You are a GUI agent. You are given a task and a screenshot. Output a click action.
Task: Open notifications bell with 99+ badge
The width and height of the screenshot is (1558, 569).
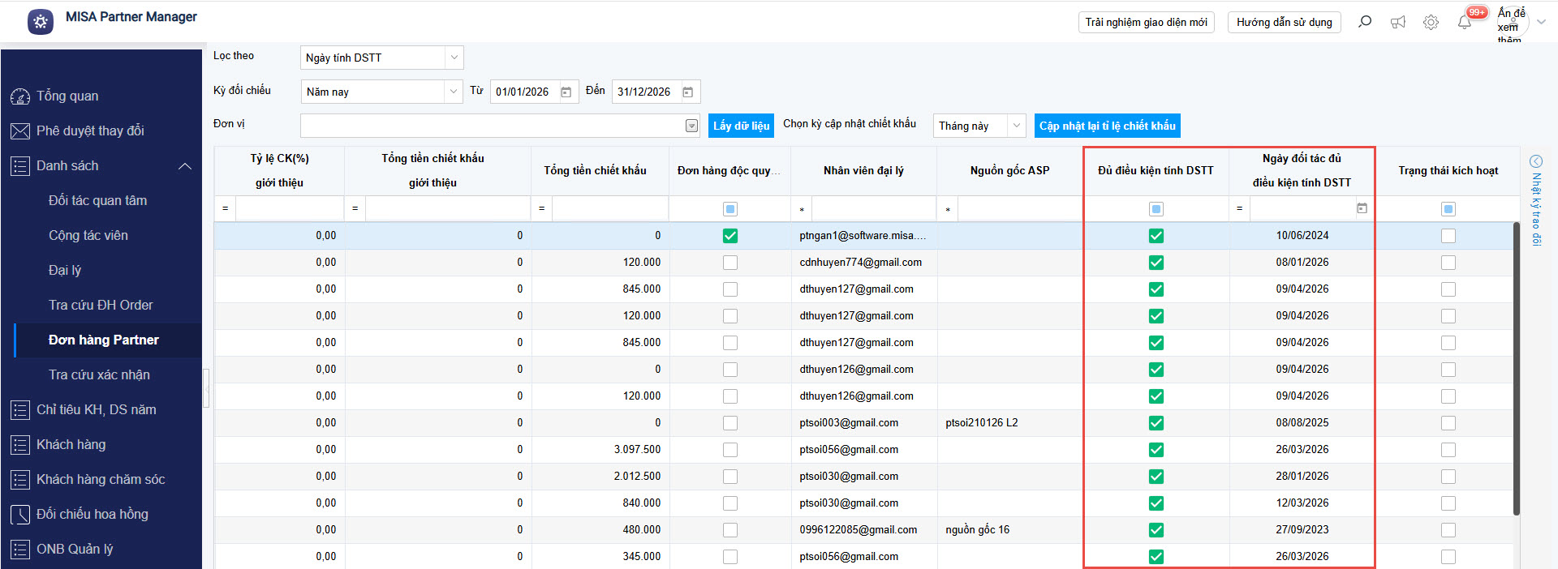1465,22
